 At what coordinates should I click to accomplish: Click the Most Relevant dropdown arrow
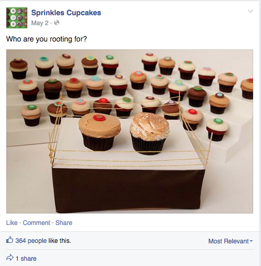(x=251, y=241)
